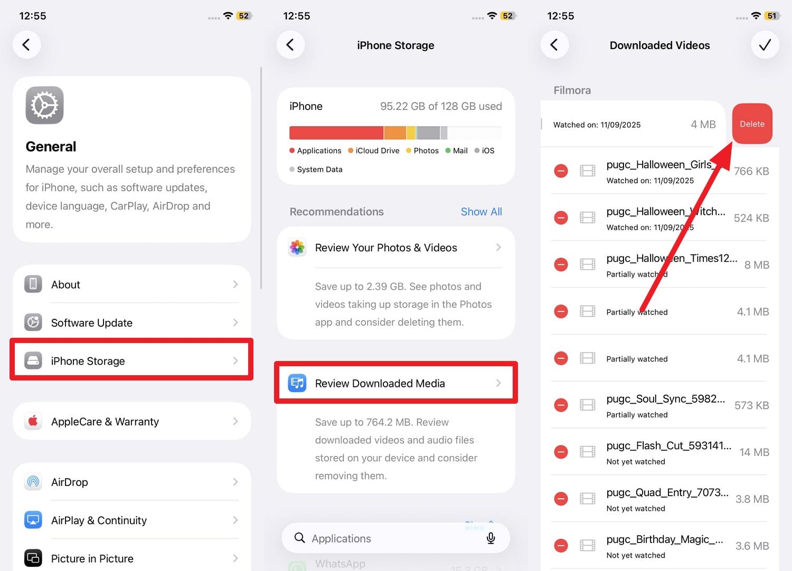Open the AirDrop row chevron

point(235,482)
